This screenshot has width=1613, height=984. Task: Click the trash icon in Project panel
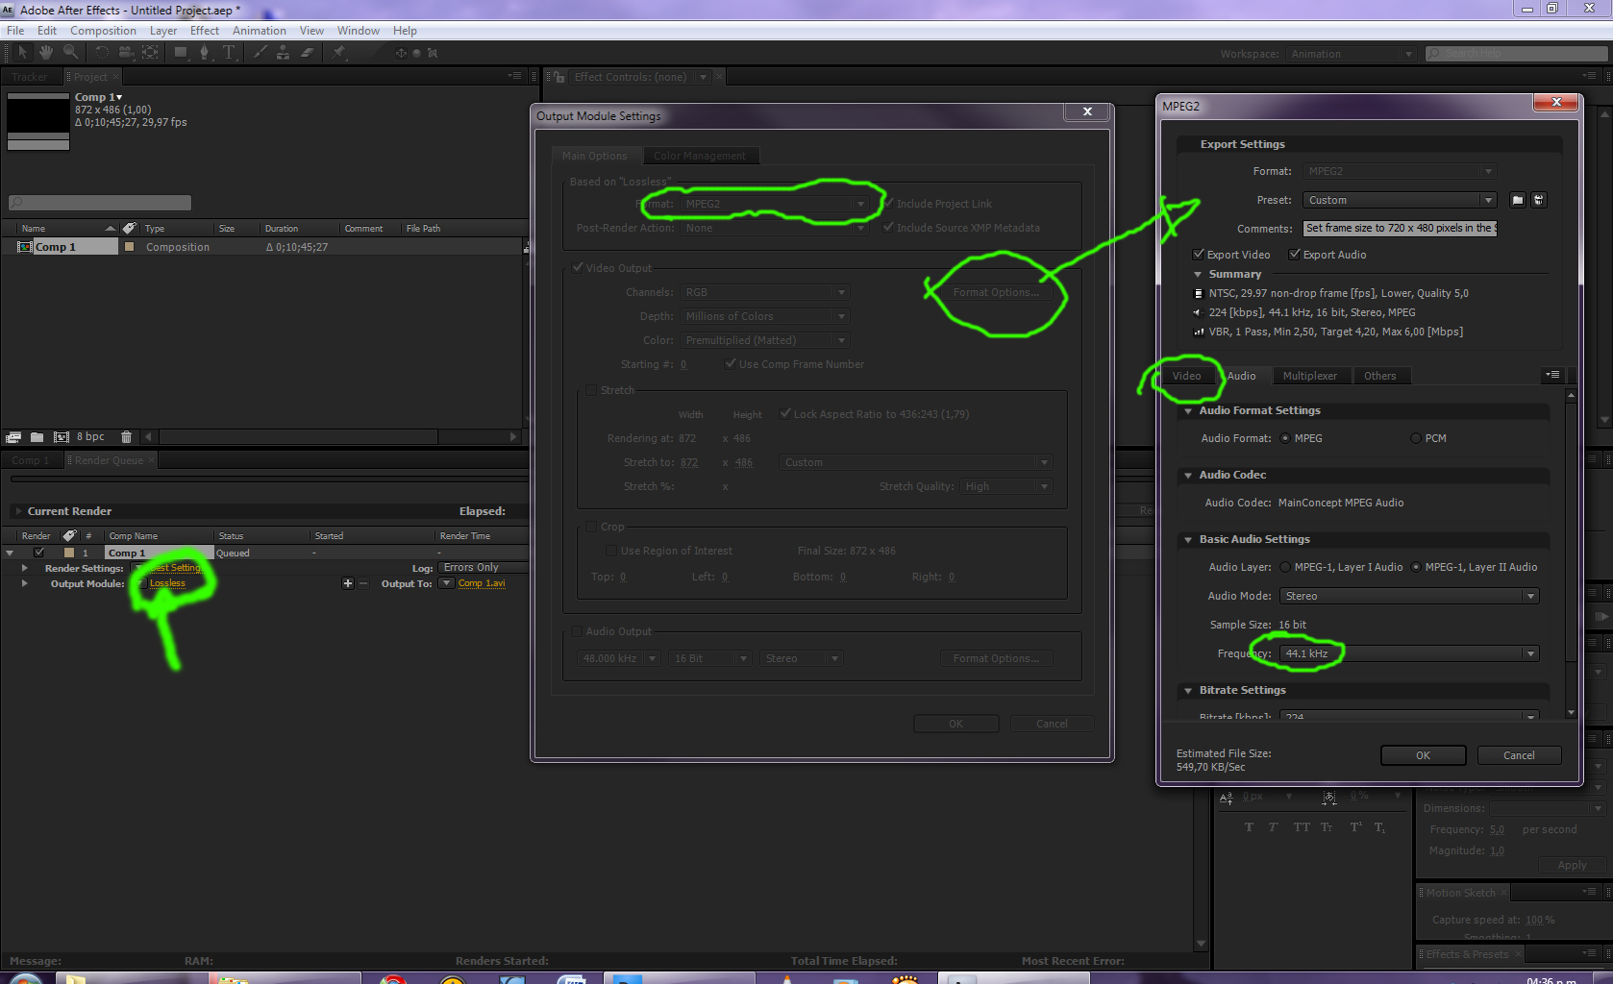tap(126, 437)
